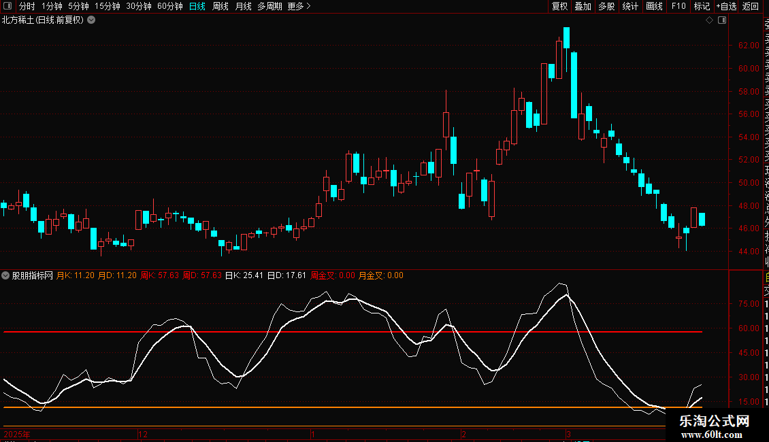The width and height of the screenshot is (769, 442).
Task: Click 叠加 overlay button
Action: click(x=583, y=6)
